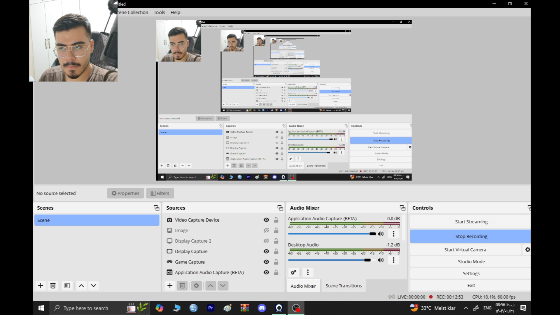Show hidden system tray icons chevron
This screenshot has width=560, height=315.
(x=466, y=308)
